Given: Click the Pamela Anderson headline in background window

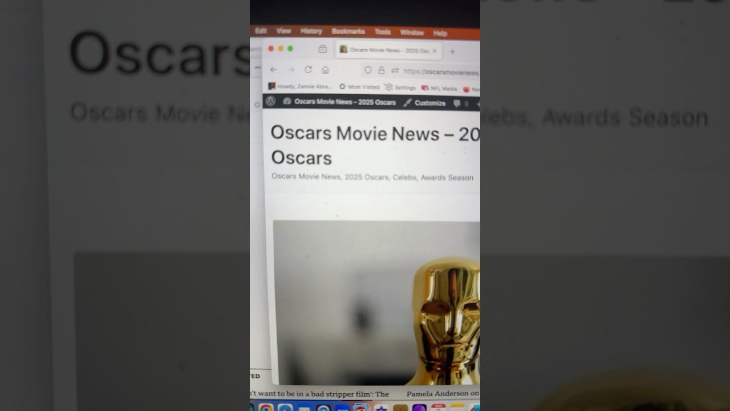Looking at the screenshot, I should coord(443,394).
